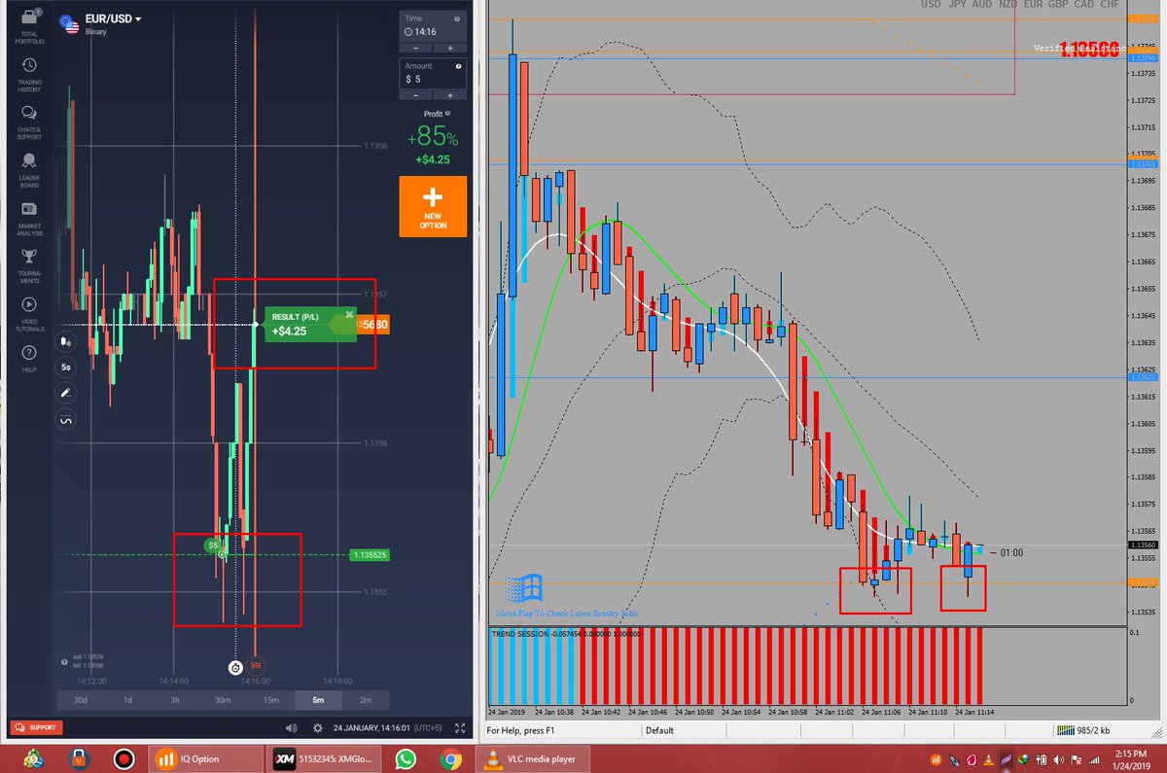Screen dimensions: 1167x773
Task: Select the 30m timeframe tab
Action: (x=223, y=700)
